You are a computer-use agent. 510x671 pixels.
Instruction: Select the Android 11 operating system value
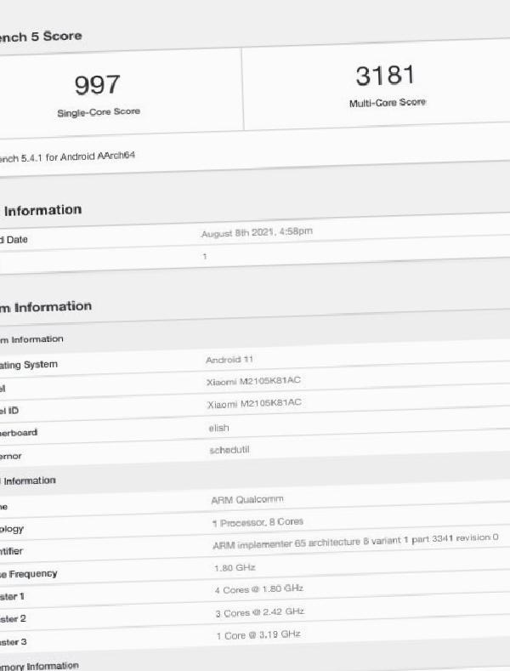coord(229,360)
